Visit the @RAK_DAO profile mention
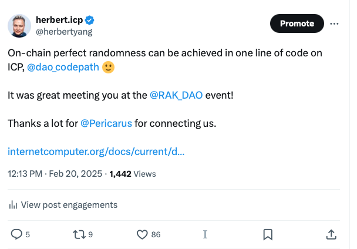 (176, 95)
